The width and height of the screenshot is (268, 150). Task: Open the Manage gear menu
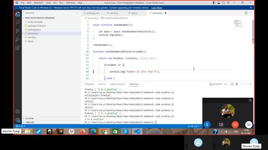(x=18, y=120)
